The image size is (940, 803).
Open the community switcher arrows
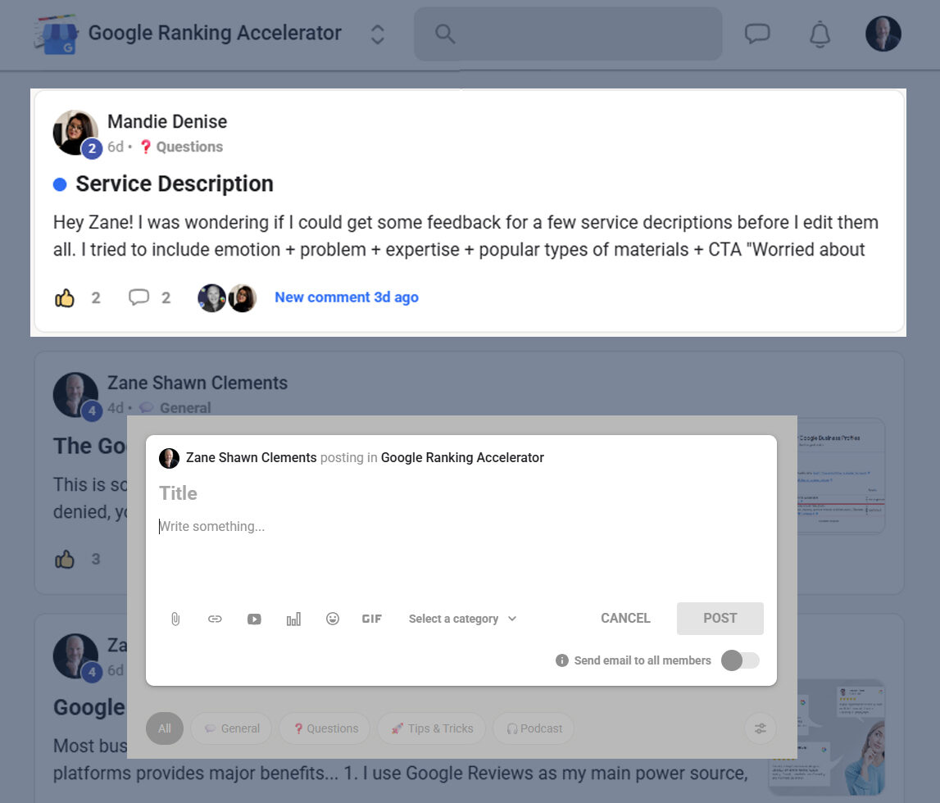(377, 34)
